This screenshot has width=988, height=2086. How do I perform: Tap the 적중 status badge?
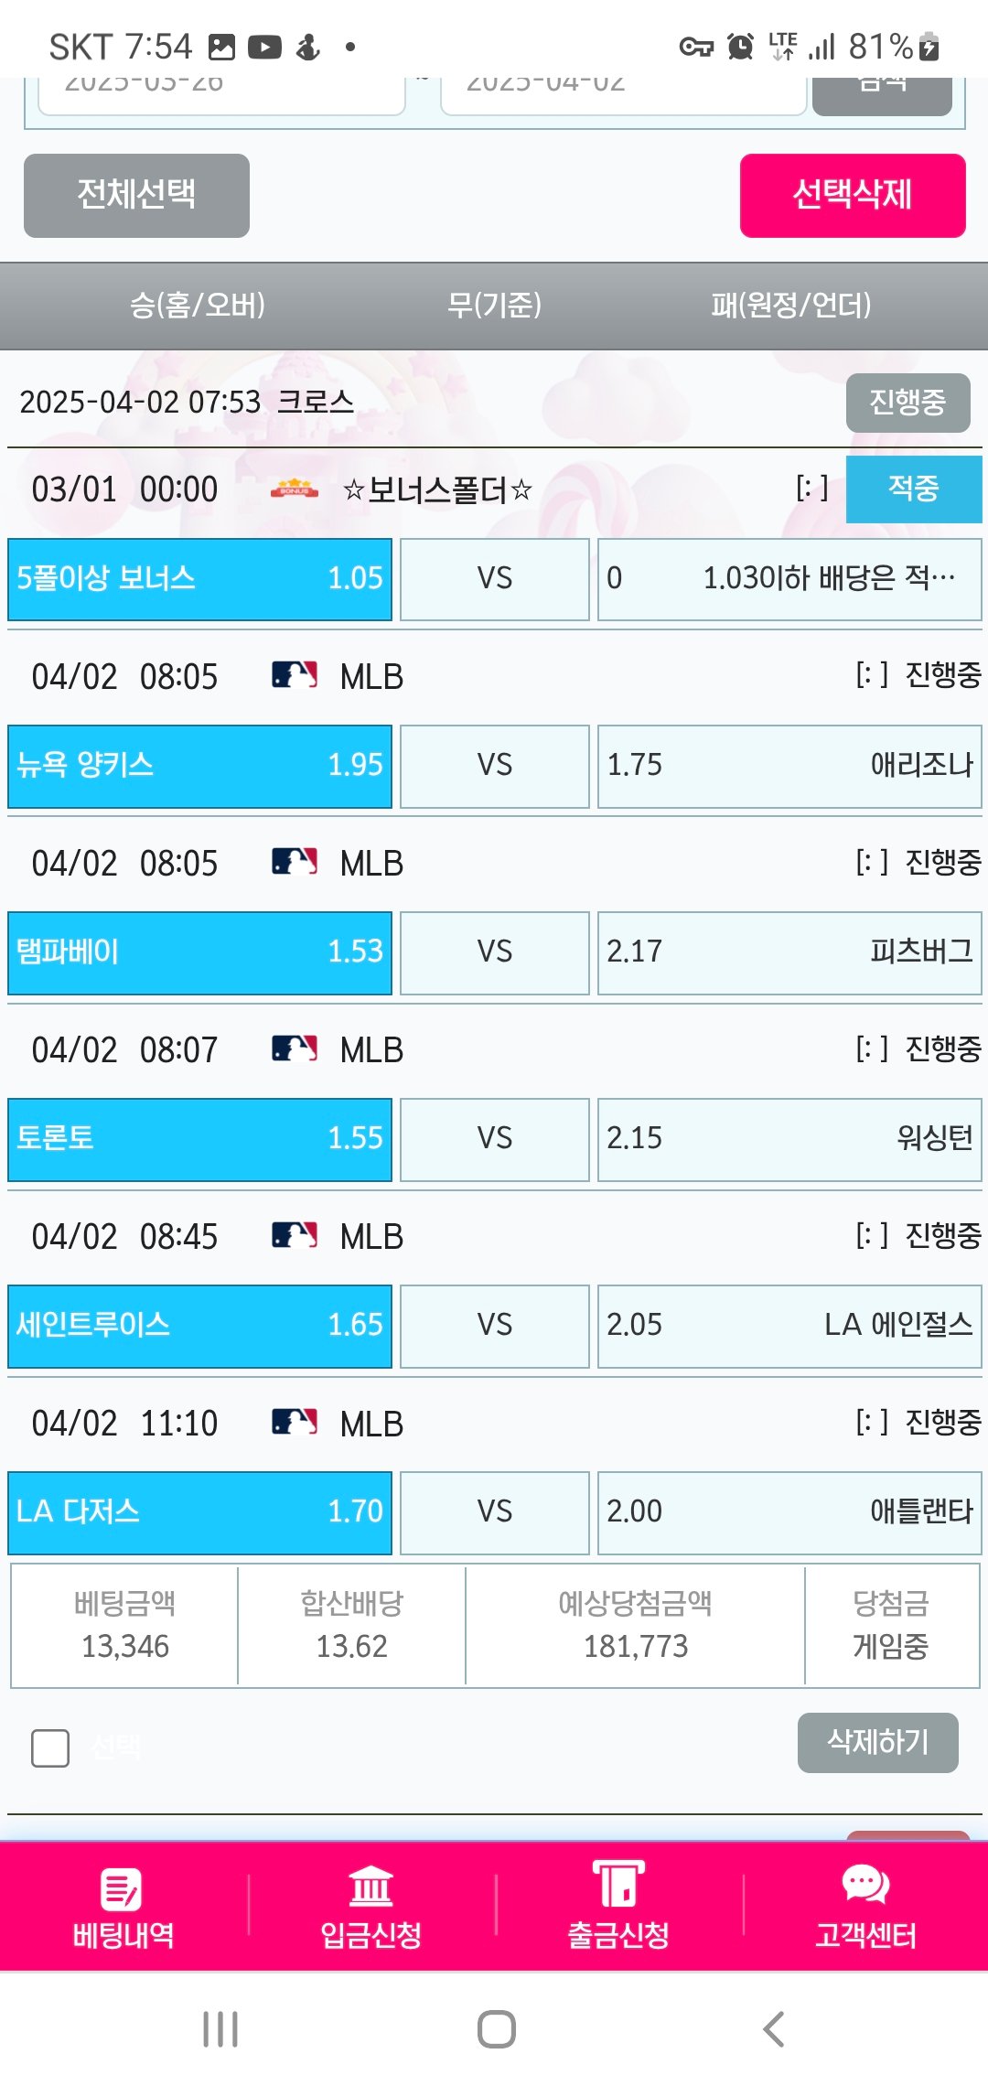(913, 489)
